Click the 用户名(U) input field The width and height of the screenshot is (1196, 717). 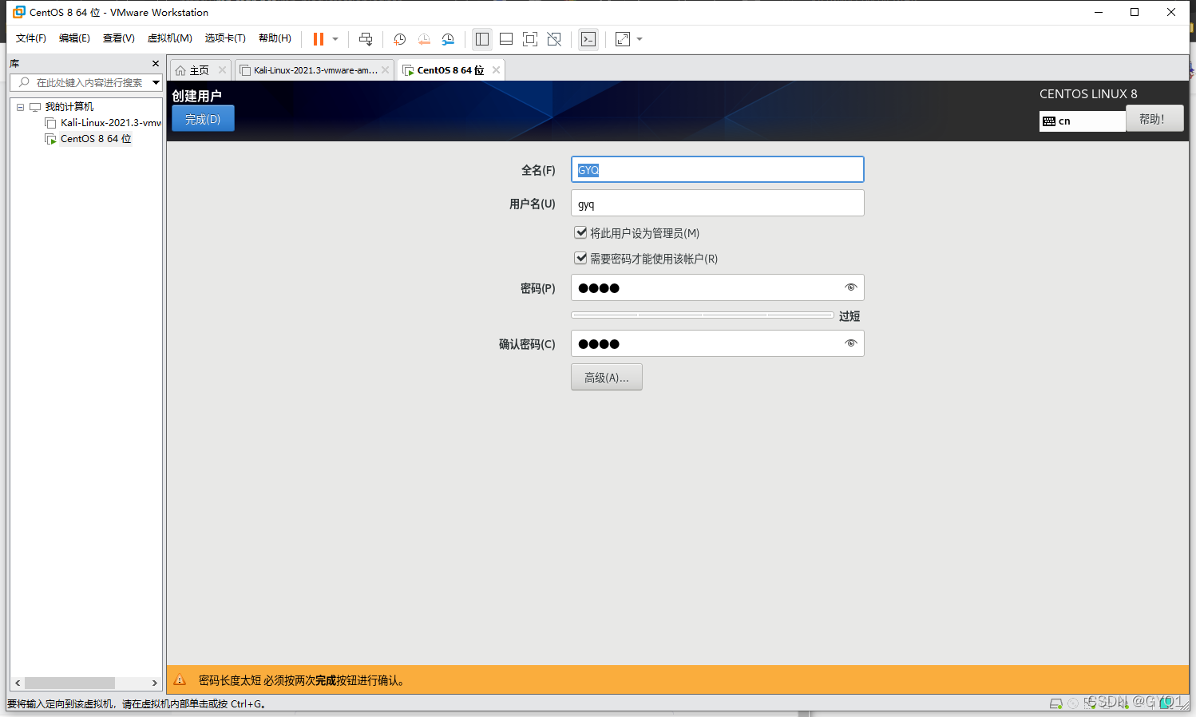(718, 204)
